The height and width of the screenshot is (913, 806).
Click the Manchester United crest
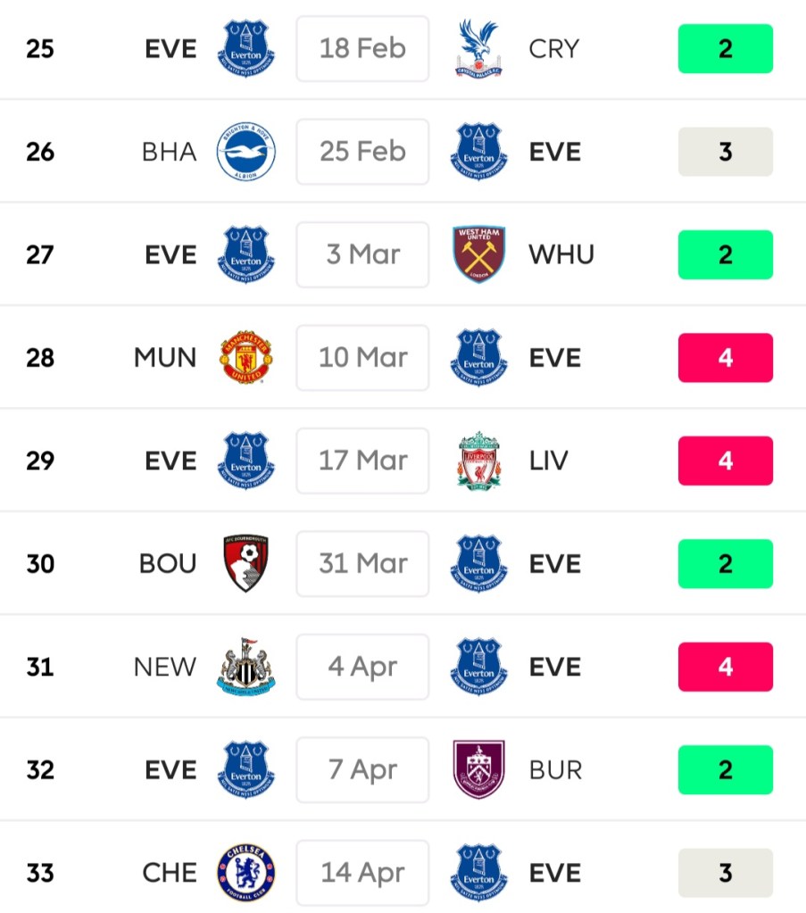(246, 358)
